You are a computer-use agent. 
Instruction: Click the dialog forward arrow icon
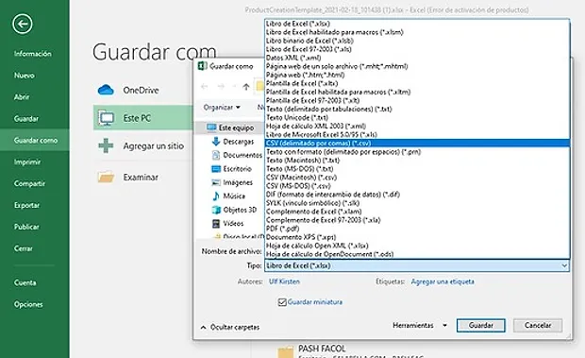click(221, 87)
